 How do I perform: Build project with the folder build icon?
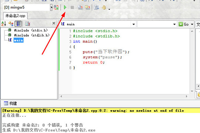point(87,7)
